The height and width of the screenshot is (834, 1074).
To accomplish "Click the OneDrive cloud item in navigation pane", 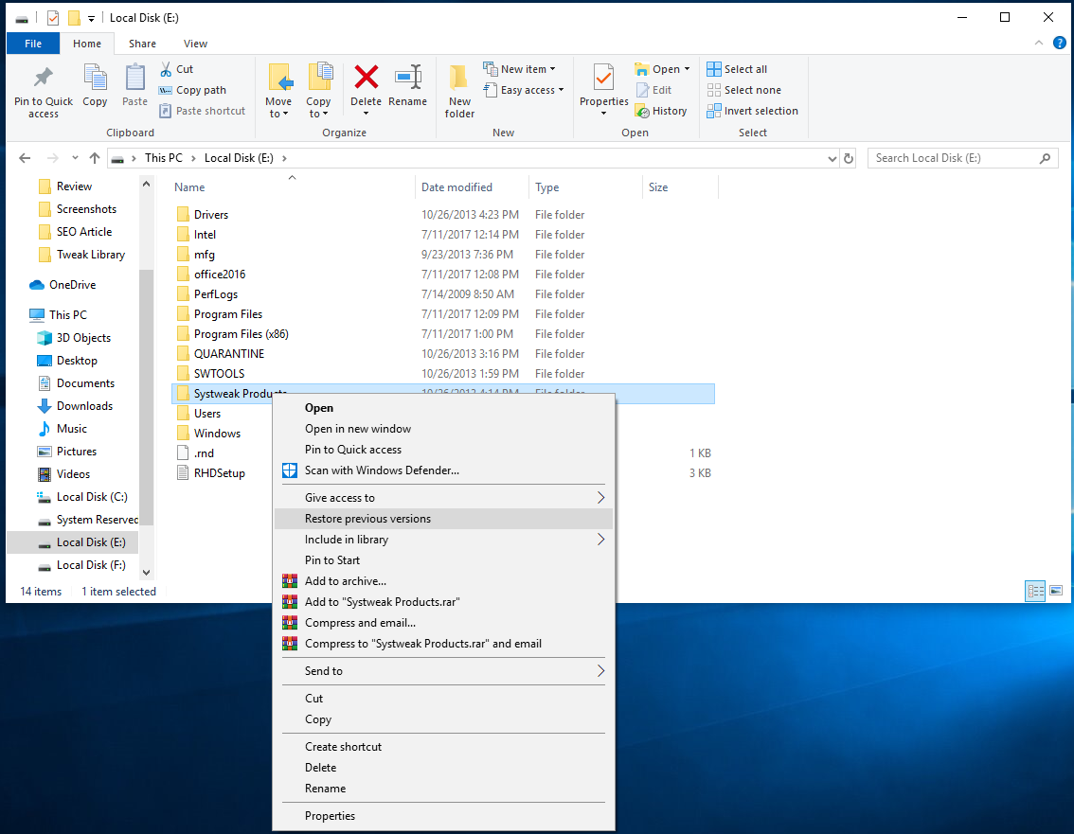I will (x=63, y=285).
